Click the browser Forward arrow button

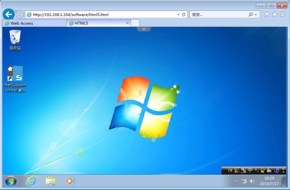[x=20, y=14]
